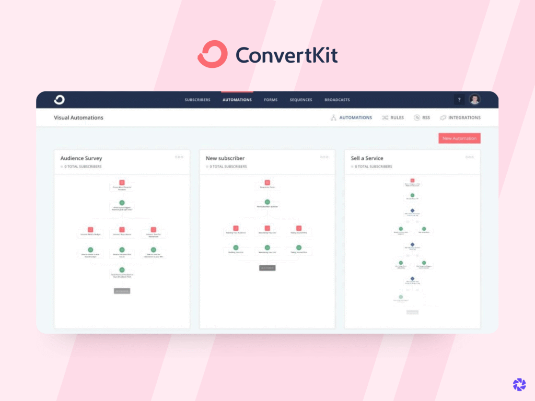Switch to the Sequences tab
535x401 pixels.
[x=301, y=100]
